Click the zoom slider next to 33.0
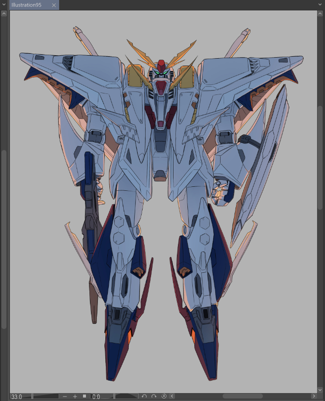Screen dimensions: 325x401 point(46,397)
